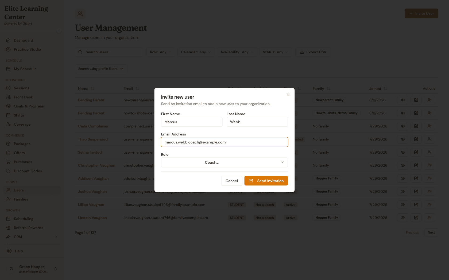Open Carla Complainer user link

point(93,126)
